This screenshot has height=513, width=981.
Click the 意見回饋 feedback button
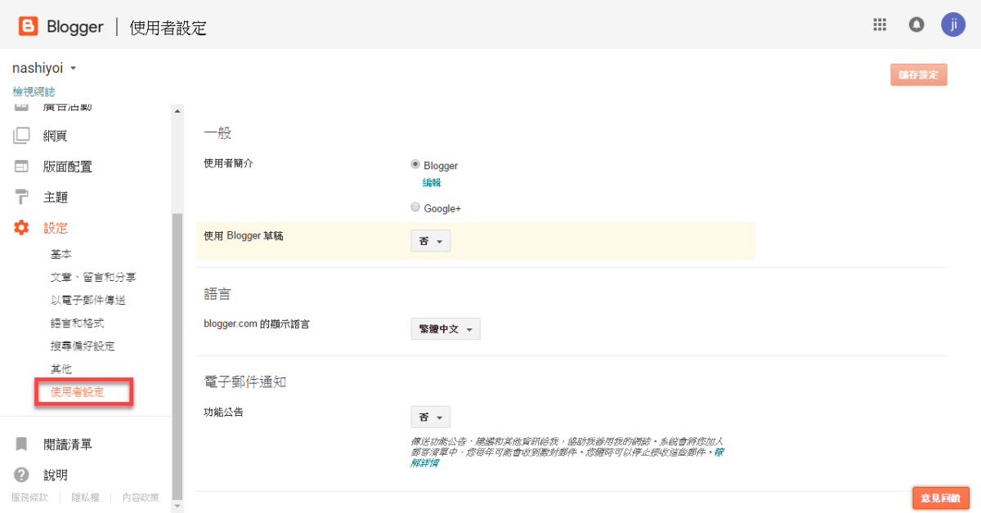(941, 497)
